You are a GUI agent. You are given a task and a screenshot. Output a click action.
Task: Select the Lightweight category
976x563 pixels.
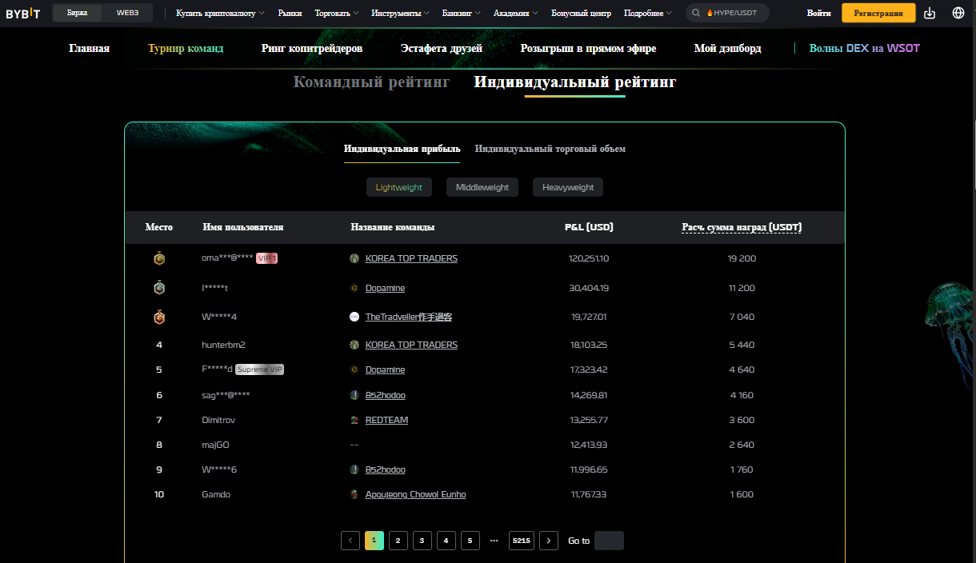tap(399, 187)
